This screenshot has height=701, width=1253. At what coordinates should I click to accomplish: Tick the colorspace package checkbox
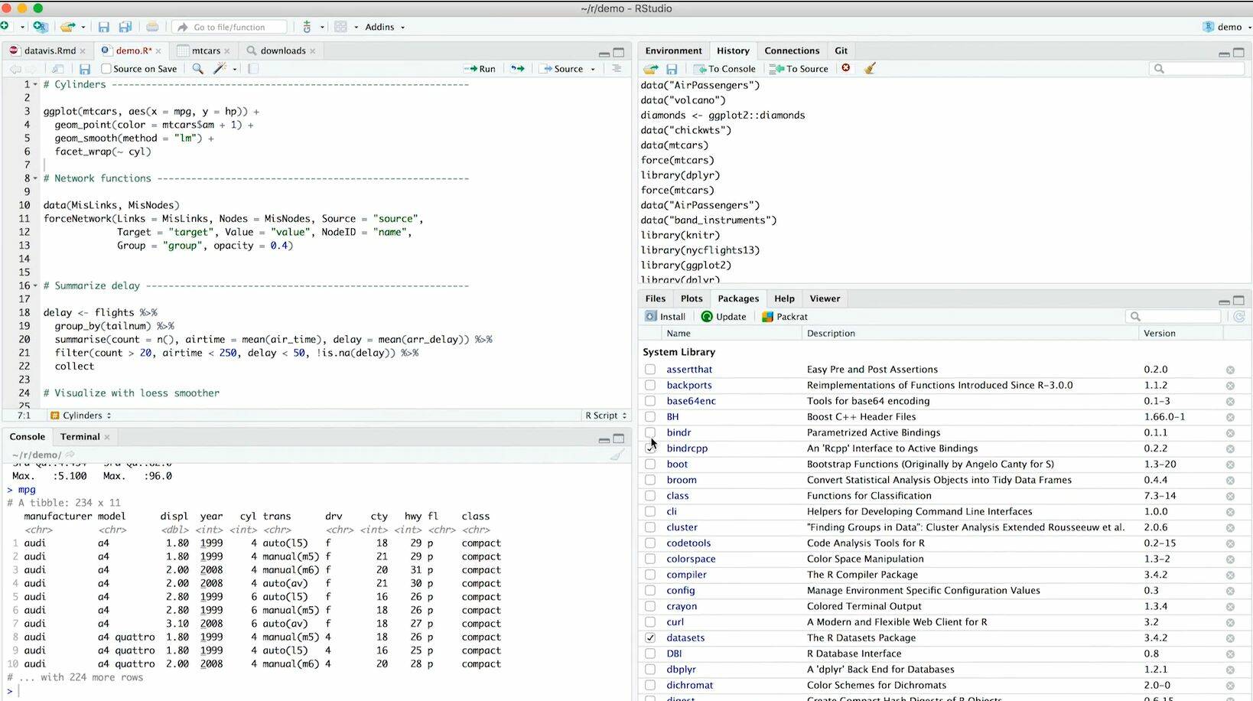(650, 559)
